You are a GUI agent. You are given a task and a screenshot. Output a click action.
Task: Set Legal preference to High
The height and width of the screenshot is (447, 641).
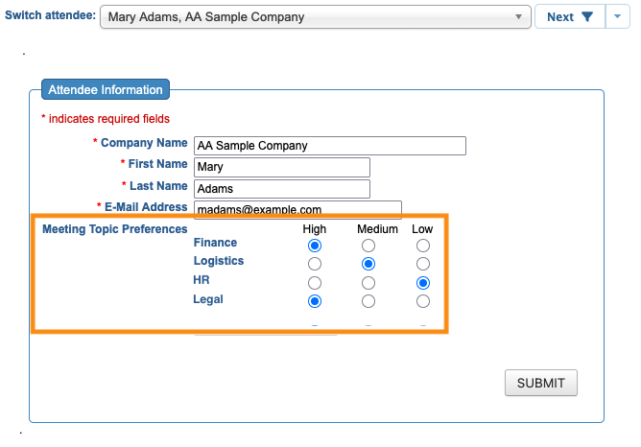tap(315, 301)
